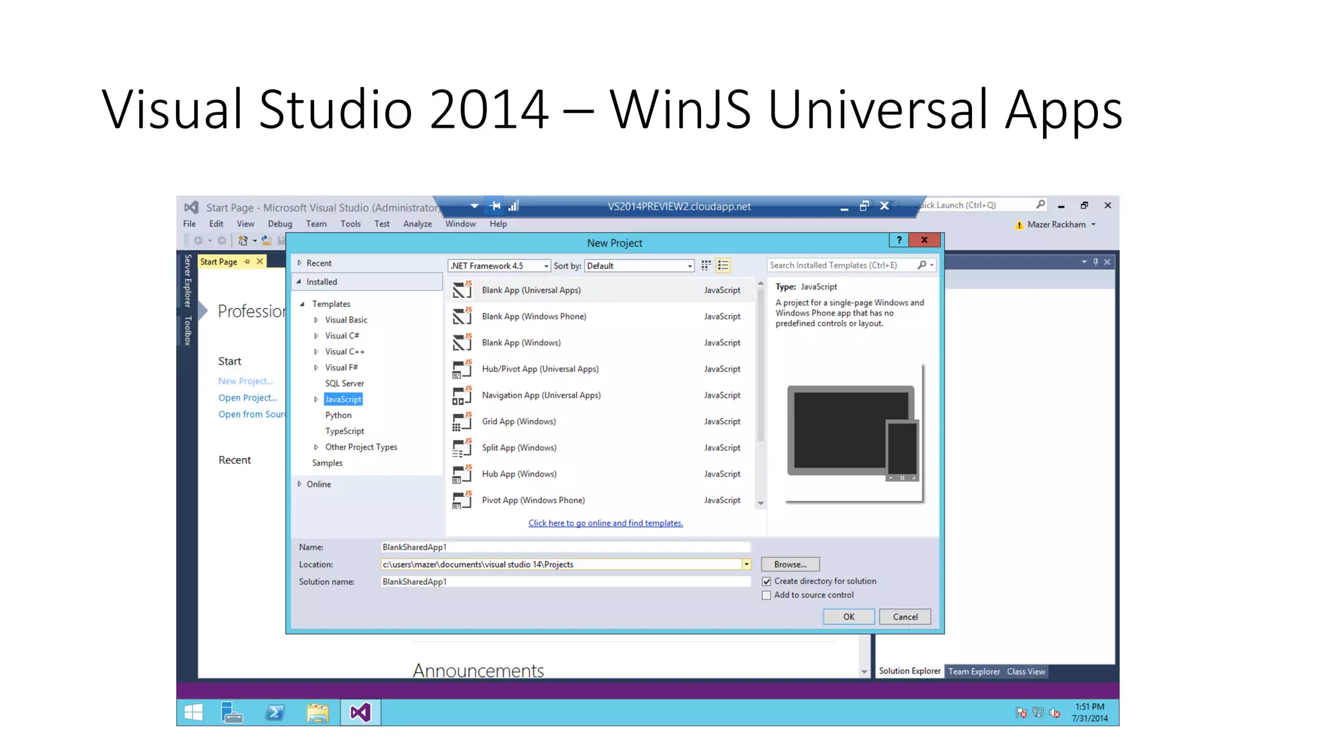Image resolution: width=1321 pixels, height=743 pixels.
Task: Open Debug menu
Action: 280,224
